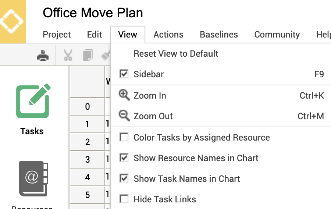Enable Color Tasks by Assigned Resource
Image resolution: width=331 pixels, height=209 pixels.
pos(124,137)
